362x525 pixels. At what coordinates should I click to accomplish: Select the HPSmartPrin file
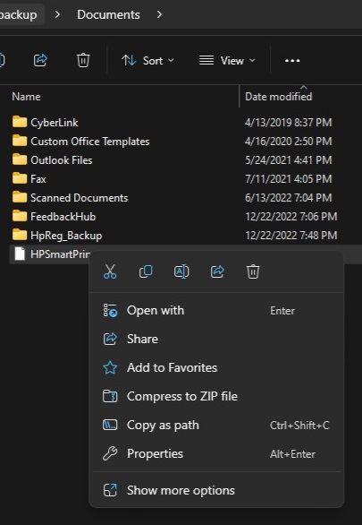52,254
